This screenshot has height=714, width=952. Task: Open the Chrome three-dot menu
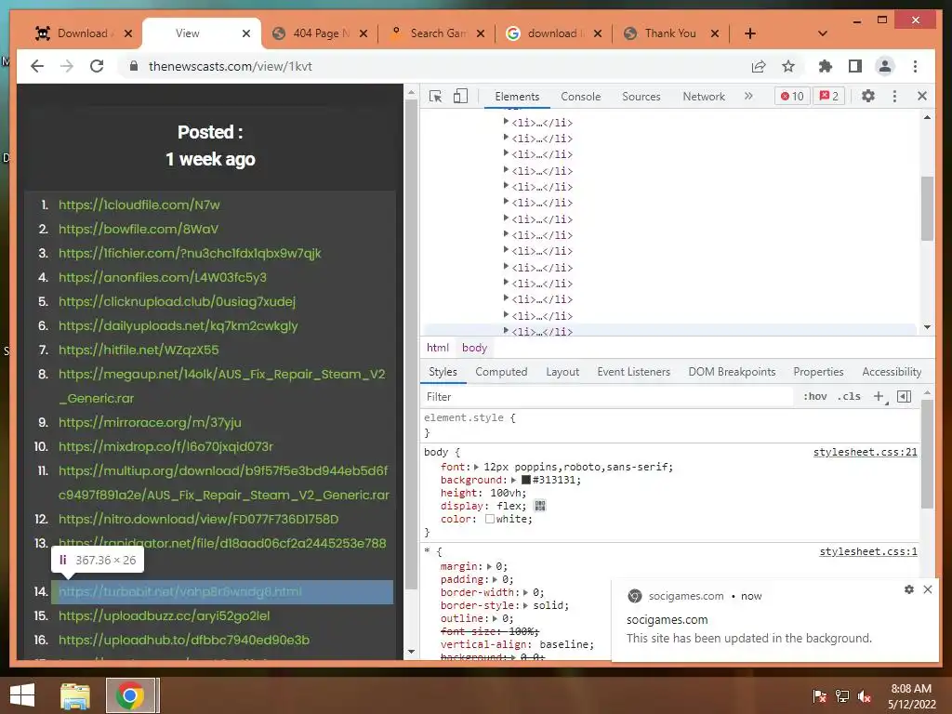915,66
